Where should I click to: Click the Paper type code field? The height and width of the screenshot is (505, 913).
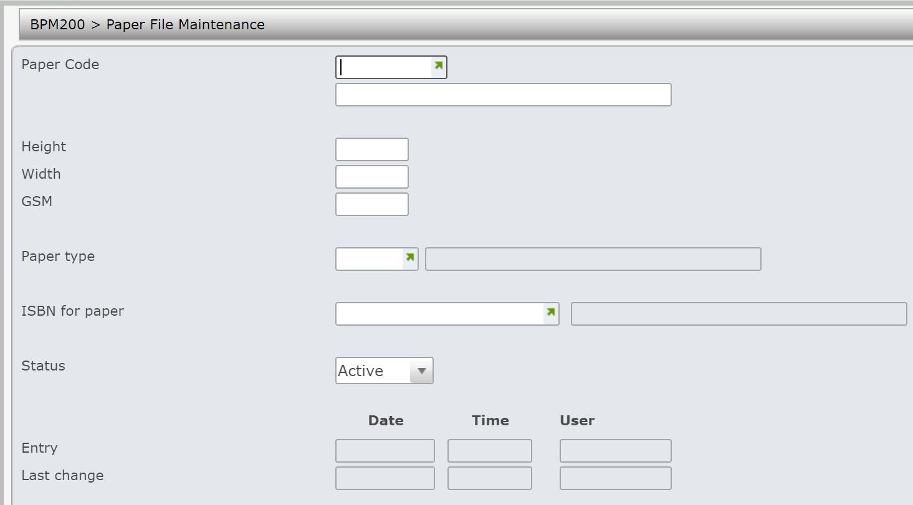369,259
